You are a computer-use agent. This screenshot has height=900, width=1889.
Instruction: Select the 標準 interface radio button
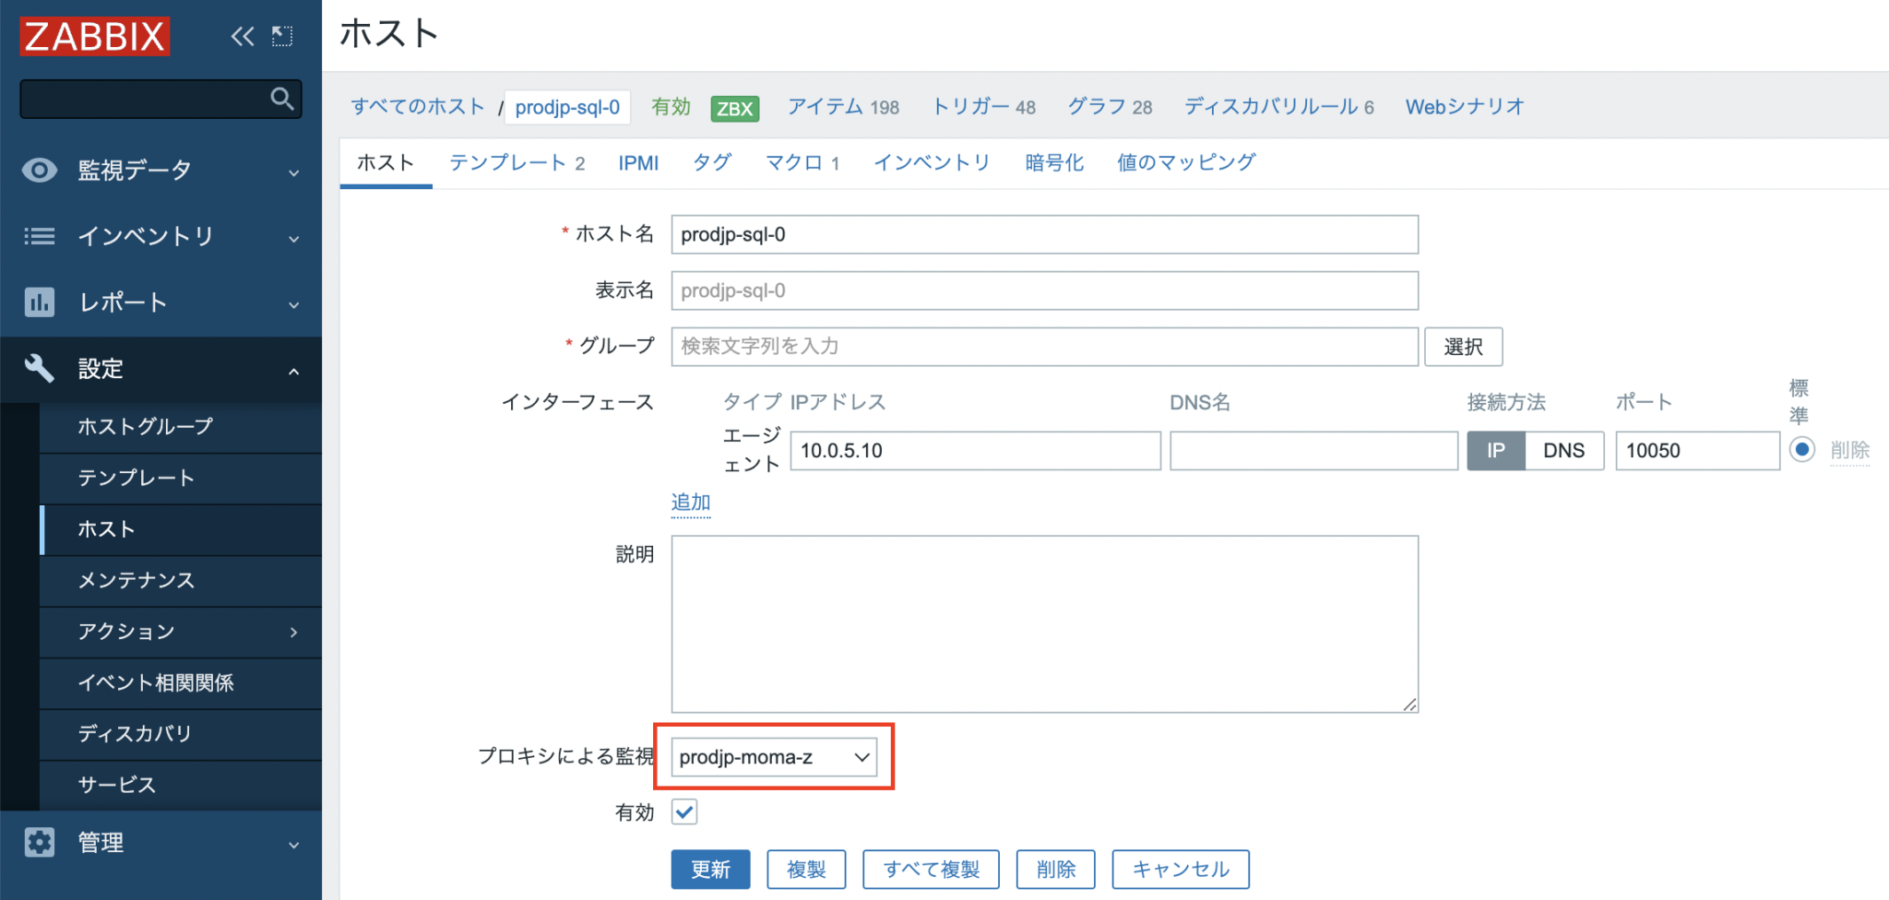tap(1801, 450)
